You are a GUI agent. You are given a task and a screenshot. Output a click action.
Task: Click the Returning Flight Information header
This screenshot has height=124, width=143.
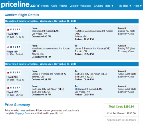point(72,64)
